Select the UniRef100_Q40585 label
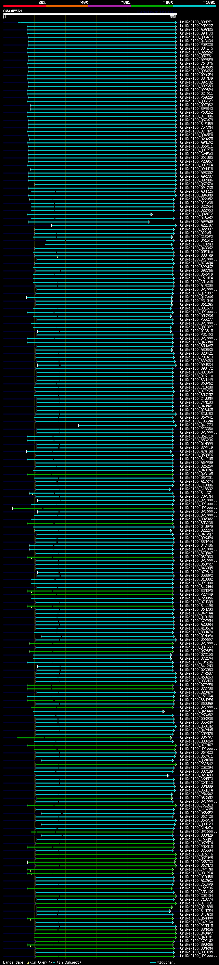This screenshot has width=219, height=965. click(196, 67)
